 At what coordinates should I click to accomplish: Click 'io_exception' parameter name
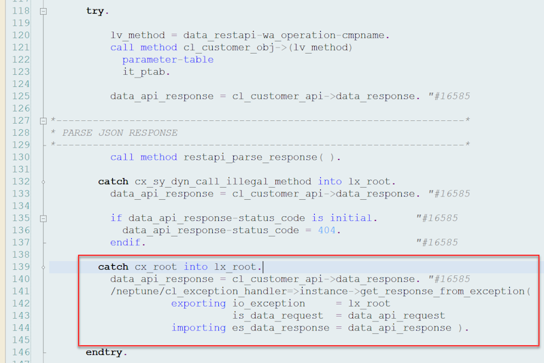[269, 303]
